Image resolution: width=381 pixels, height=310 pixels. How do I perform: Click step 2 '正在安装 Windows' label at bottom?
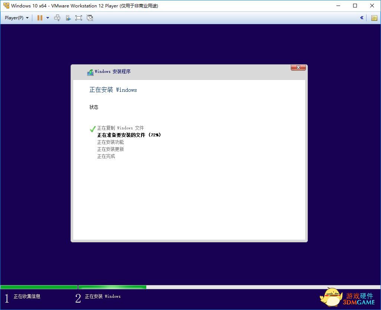[103, 296]
